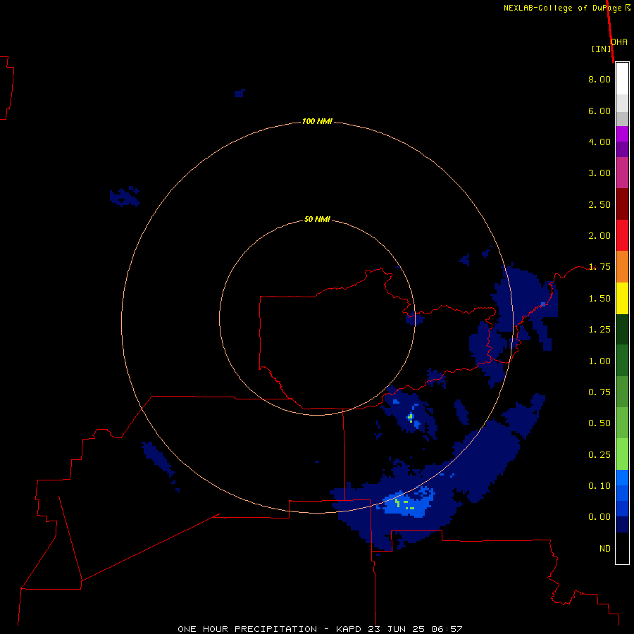This screenshot has width=634, height=634.
Task: Select the 1.25 legend value
Action: point(599,330)
